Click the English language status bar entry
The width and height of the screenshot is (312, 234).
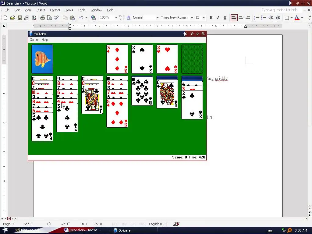pyautogui.click(x=158, y=224)
